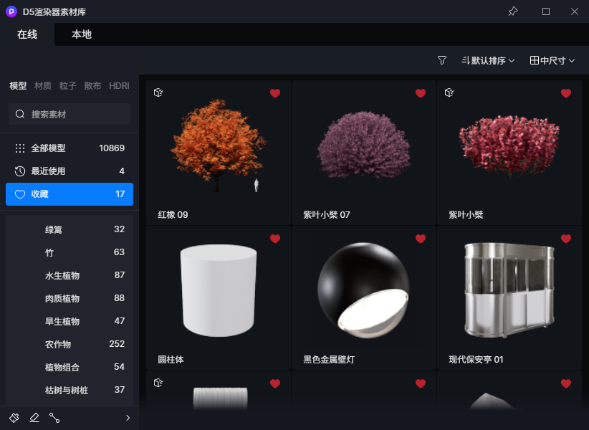
Task: Toggle heart on 黑色金属壁灯
Action: [x=421, y=239]
